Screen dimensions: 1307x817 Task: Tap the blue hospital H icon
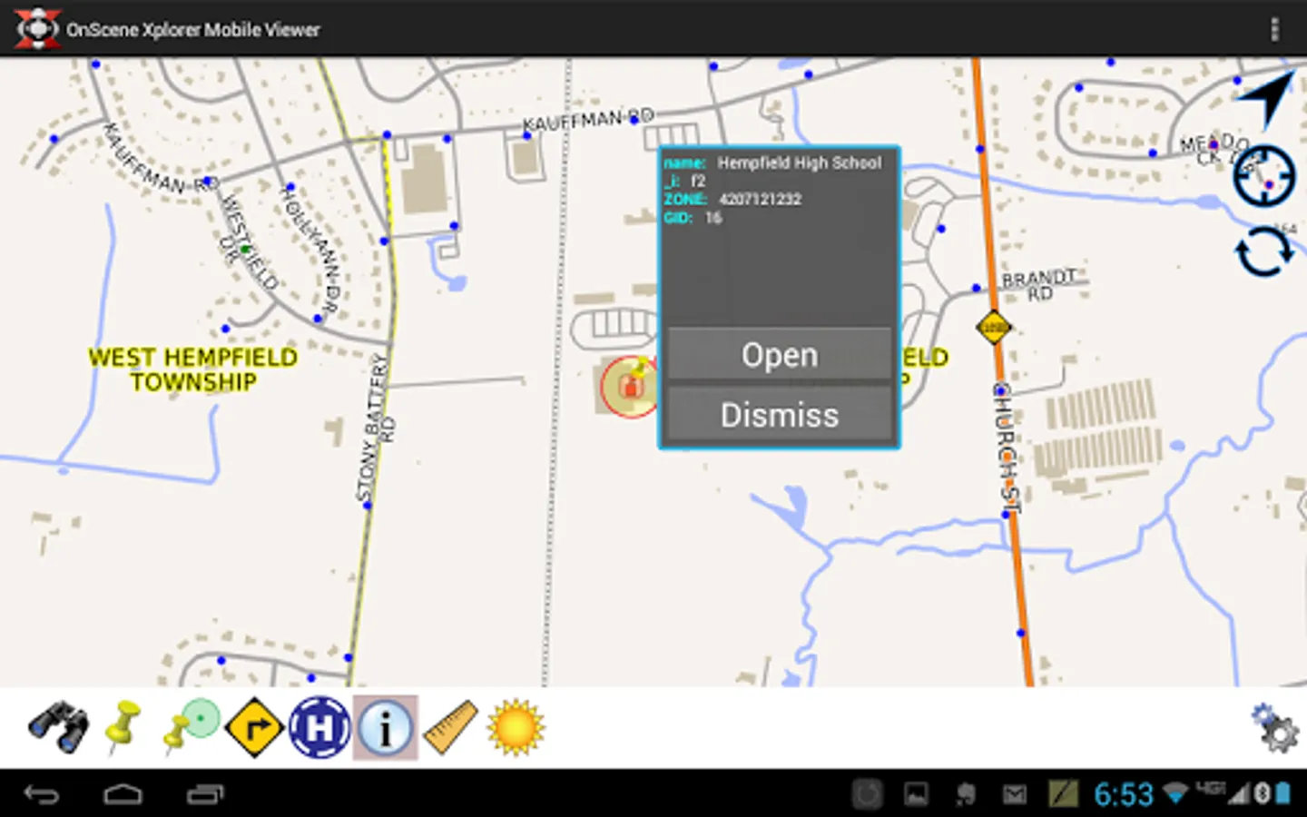(x=319, y=727)
